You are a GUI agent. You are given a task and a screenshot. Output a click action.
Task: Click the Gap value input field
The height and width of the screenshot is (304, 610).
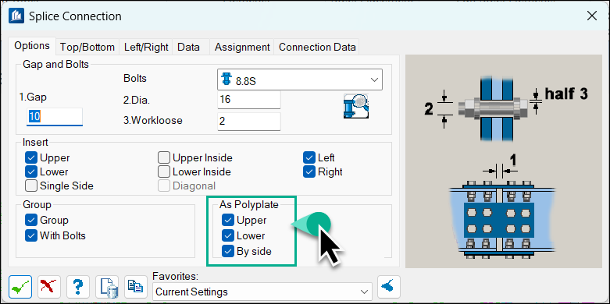55,117
